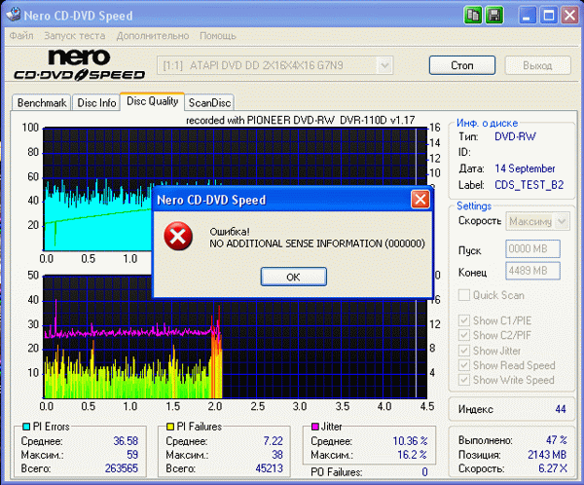Click the green floppy disk save icon
The image size is (584, 485).
click(x=494, y=16)
